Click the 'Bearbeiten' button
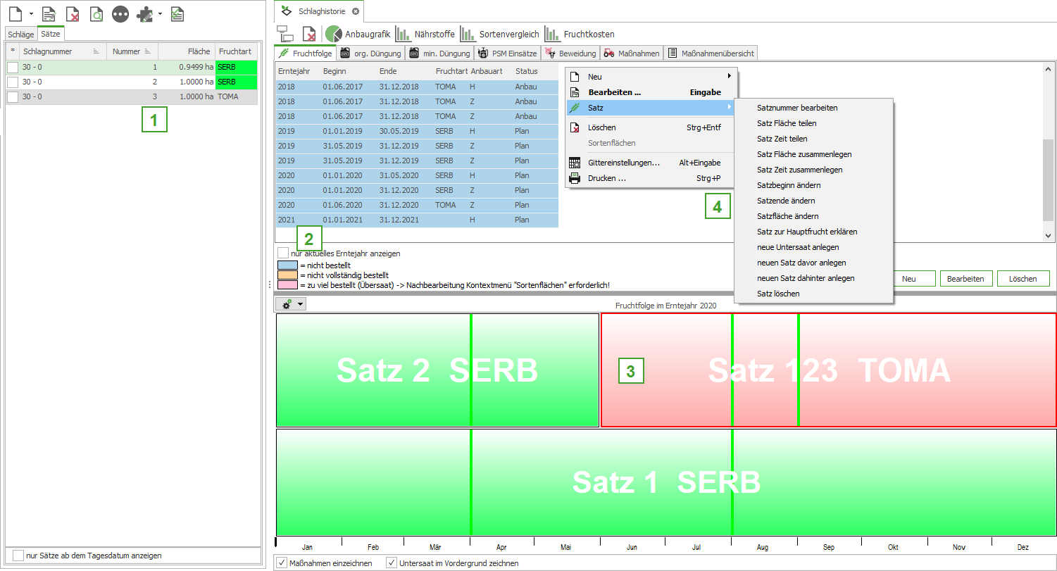Viewport: 1057px width, 571px height. coord(965,279)
